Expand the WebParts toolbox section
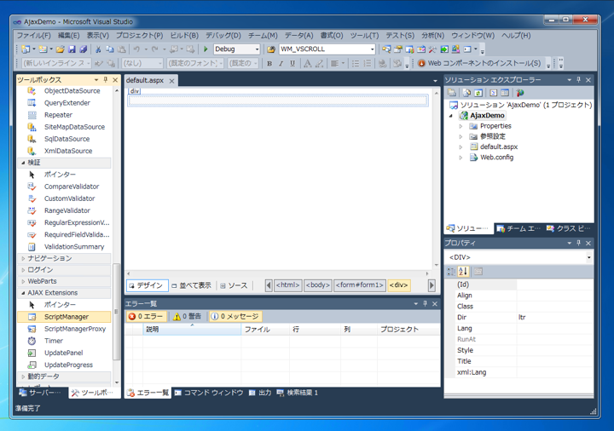Screen dimensions: 614x431 (x=23, y=281)
